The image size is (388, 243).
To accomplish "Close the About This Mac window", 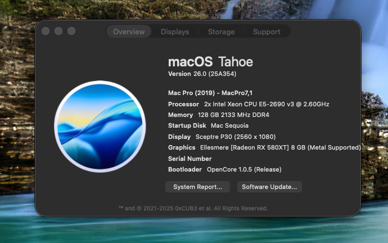I will coord(46,31).
